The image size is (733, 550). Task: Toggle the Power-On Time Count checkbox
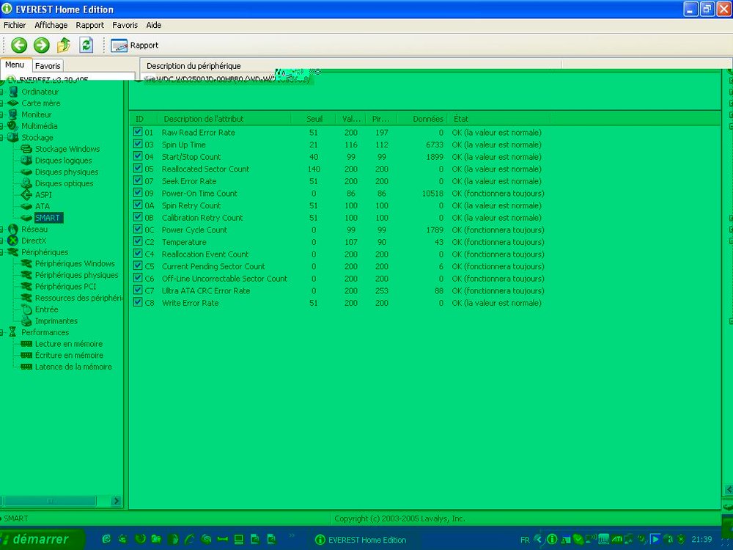click(138, 193)
